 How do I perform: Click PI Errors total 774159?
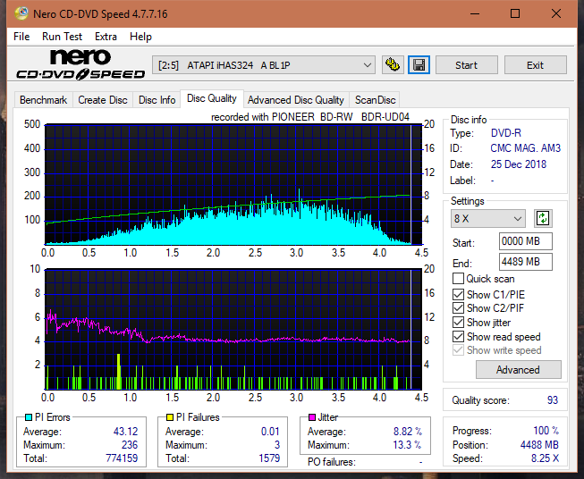[122, 458]
